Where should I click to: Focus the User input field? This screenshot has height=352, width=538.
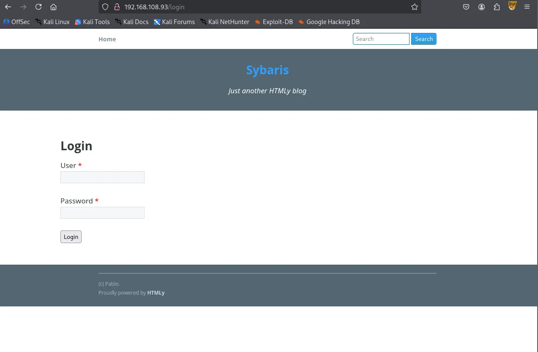(x=102, y=177)
